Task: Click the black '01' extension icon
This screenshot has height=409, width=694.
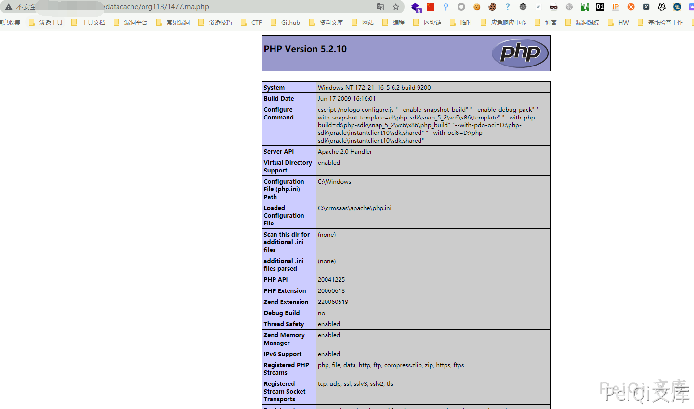Action: (600, 7)
